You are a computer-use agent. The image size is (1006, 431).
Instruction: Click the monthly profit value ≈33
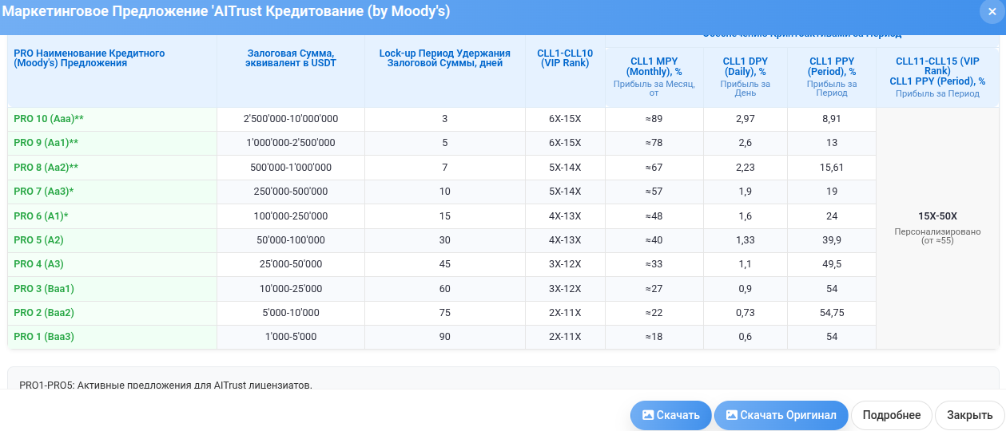[654, 264]
